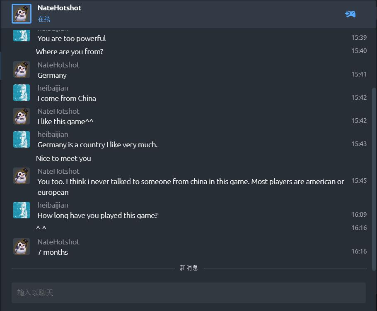This screenshot has width=377, height=311.
Task: Click the "Nice to meet you" message
Action: tap(63, 158)
